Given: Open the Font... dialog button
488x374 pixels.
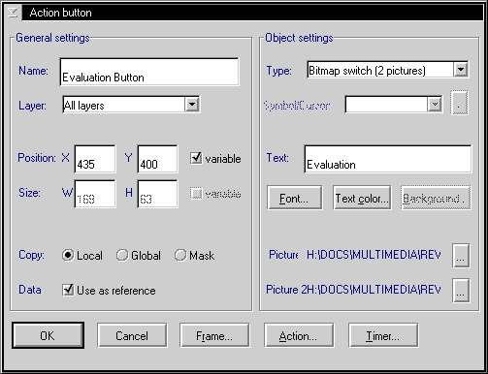Looking at the screenshot, I should click(x=294, y=198).
